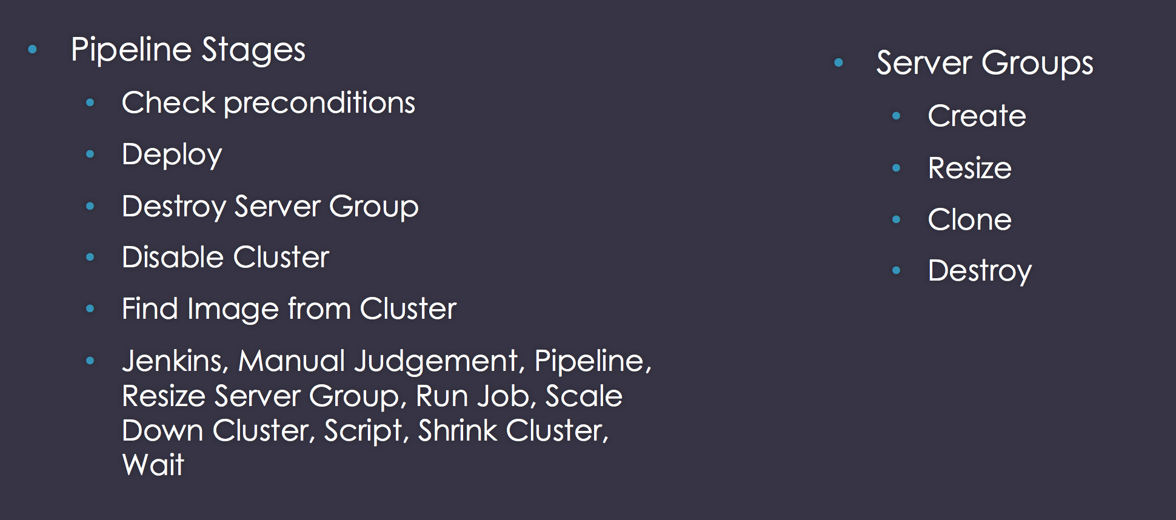Select "Create" under Server Groups
Screen dimensions: 1176x520
(977, 116)
